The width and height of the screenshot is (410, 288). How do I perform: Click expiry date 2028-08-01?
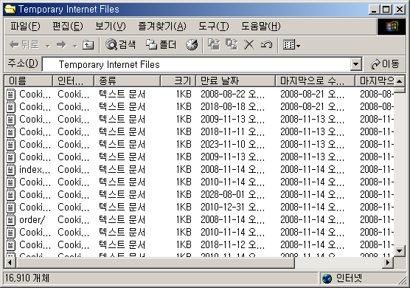[x=232, y=194]
